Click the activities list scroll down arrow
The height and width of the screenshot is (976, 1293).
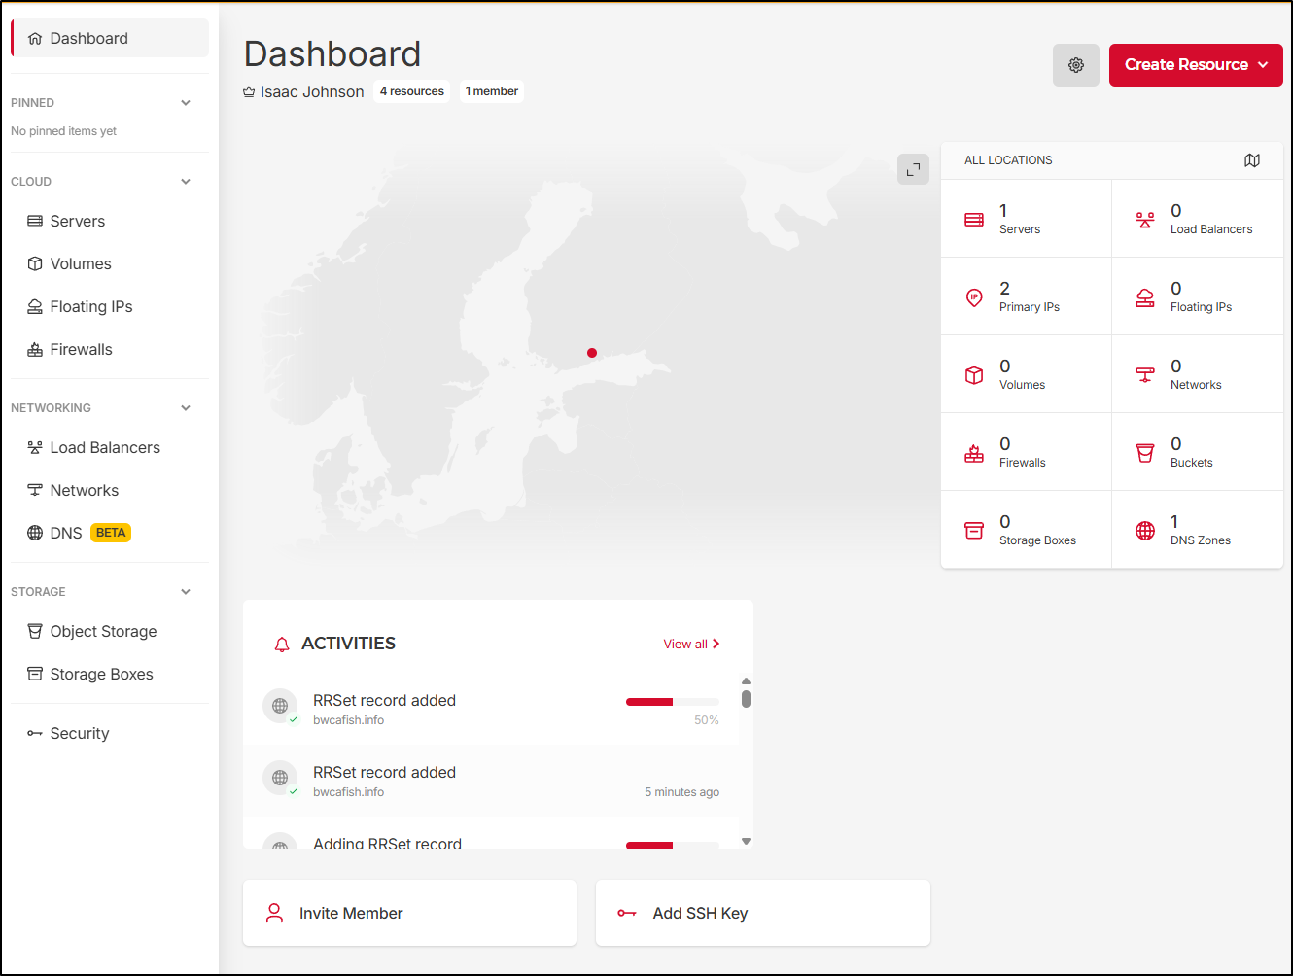click(x=746, y=842)
